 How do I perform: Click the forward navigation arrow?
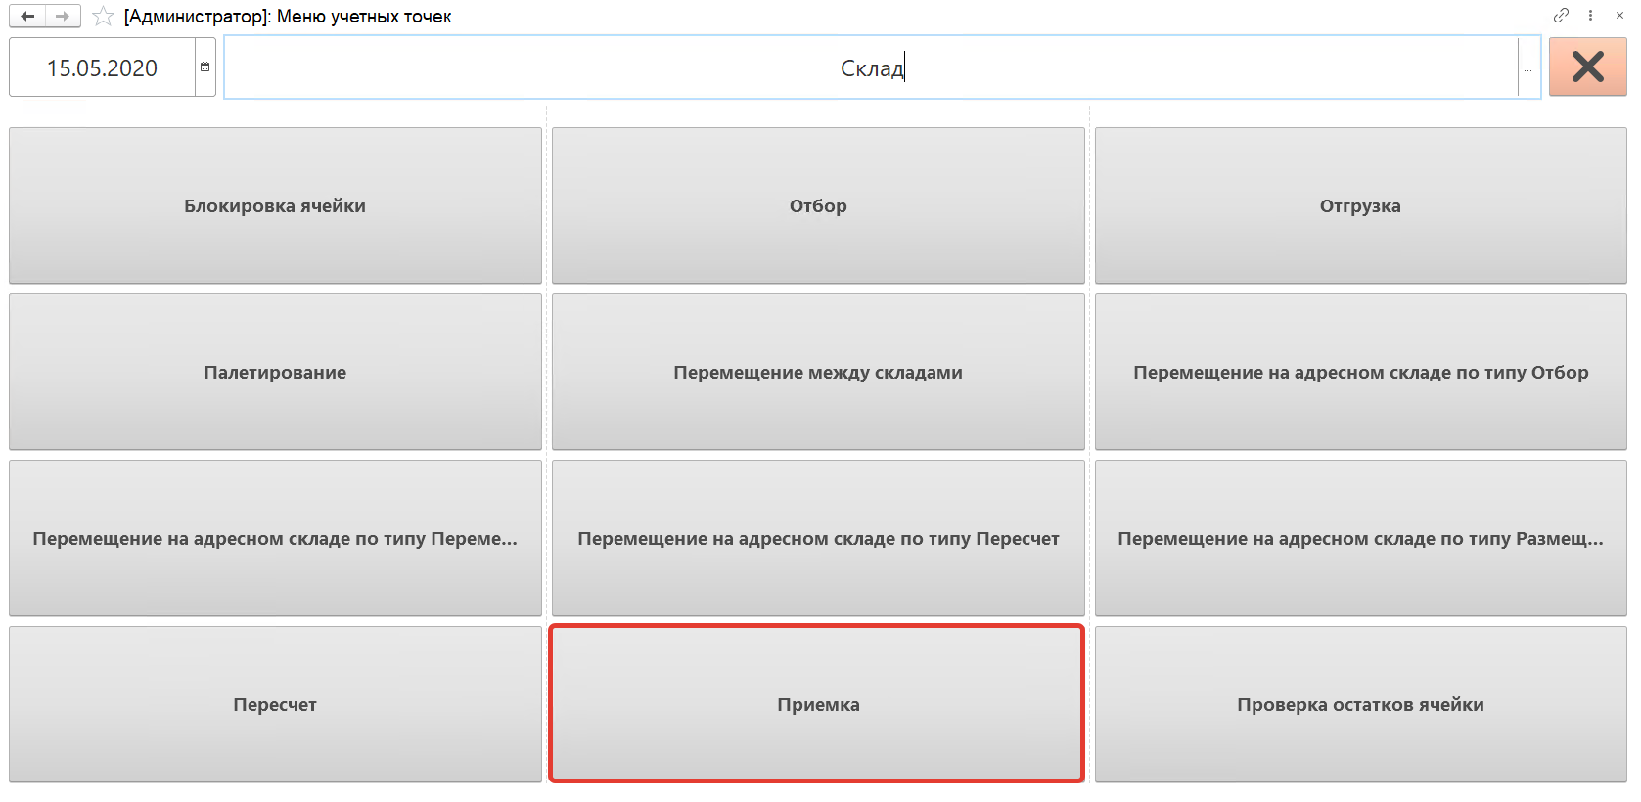[x=63, y=17]
